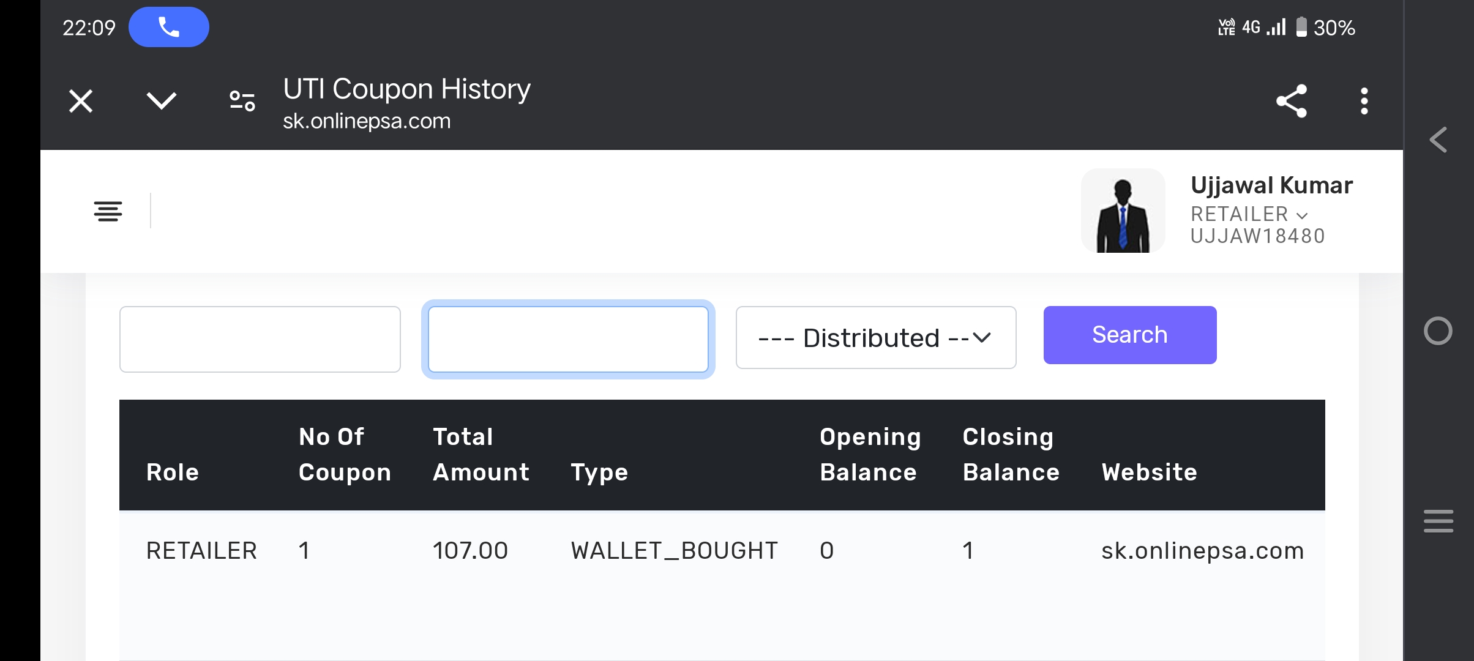
Task: Tap the ongoing call indicator
Action: 168,27
